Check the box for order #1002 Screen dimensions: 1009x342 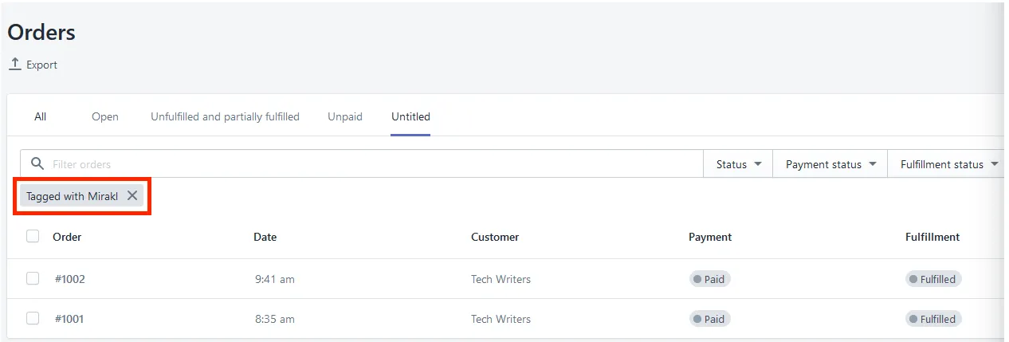(x=33, y=278)
